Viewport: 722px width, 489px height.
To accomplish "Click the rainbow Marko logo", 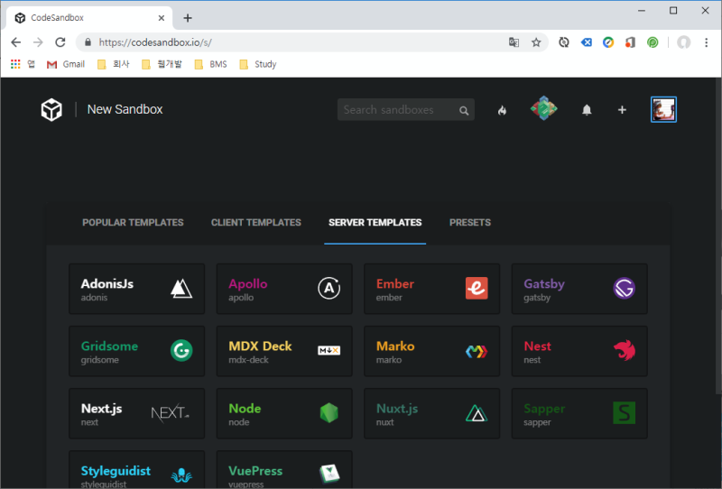I will [x=477, y=352].
